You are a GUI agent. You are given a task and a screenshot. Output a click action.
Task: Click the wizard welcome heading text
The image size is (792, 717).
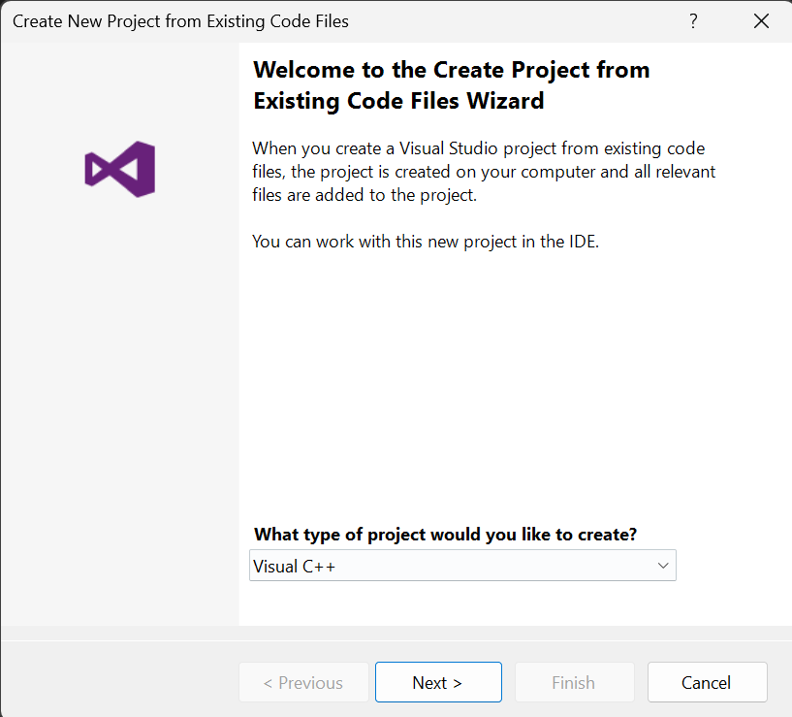(452, 85)
